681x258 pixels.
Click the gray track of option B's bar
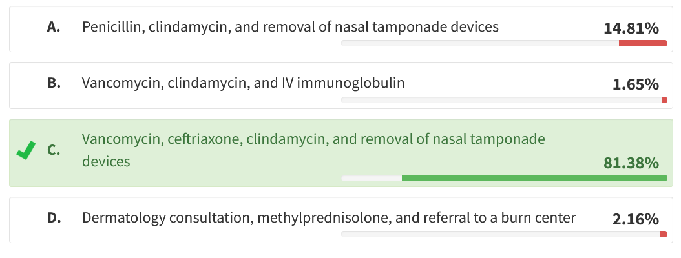coord(501,100)
